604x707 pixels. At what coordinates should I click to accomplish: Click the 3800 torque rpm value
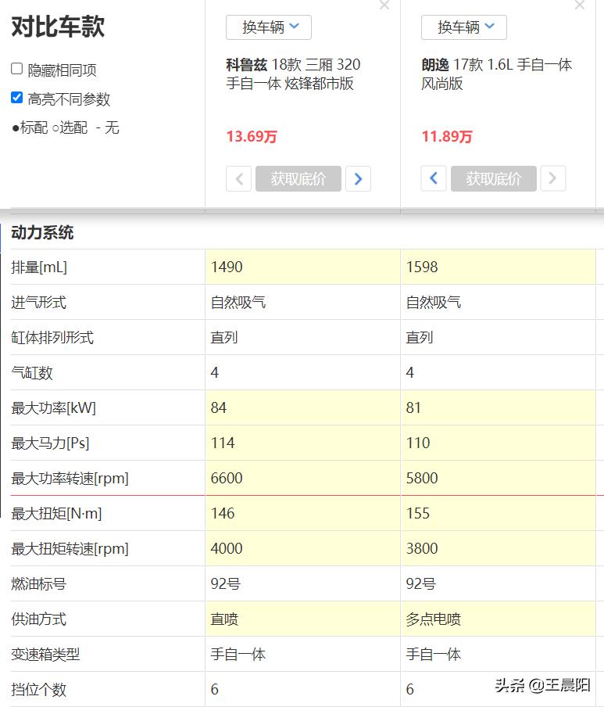[422, 548]
